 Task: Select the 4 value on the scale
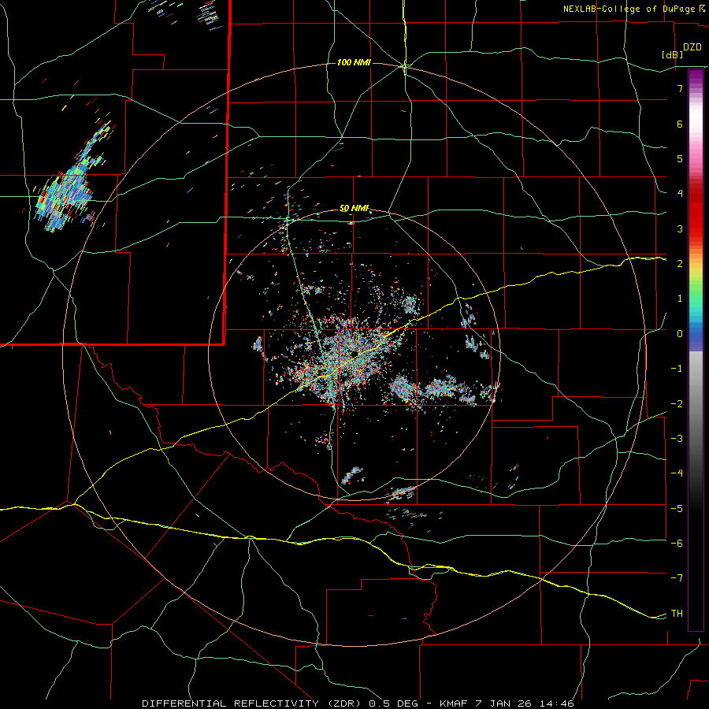[680, 194]
